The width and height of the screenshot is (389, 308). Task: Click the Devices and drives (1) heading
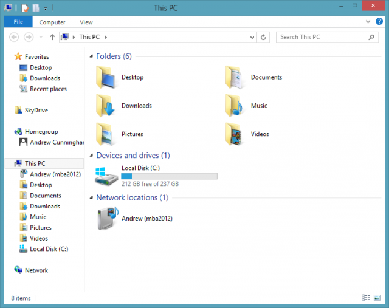pyautogui.click(x=133, y=156)
